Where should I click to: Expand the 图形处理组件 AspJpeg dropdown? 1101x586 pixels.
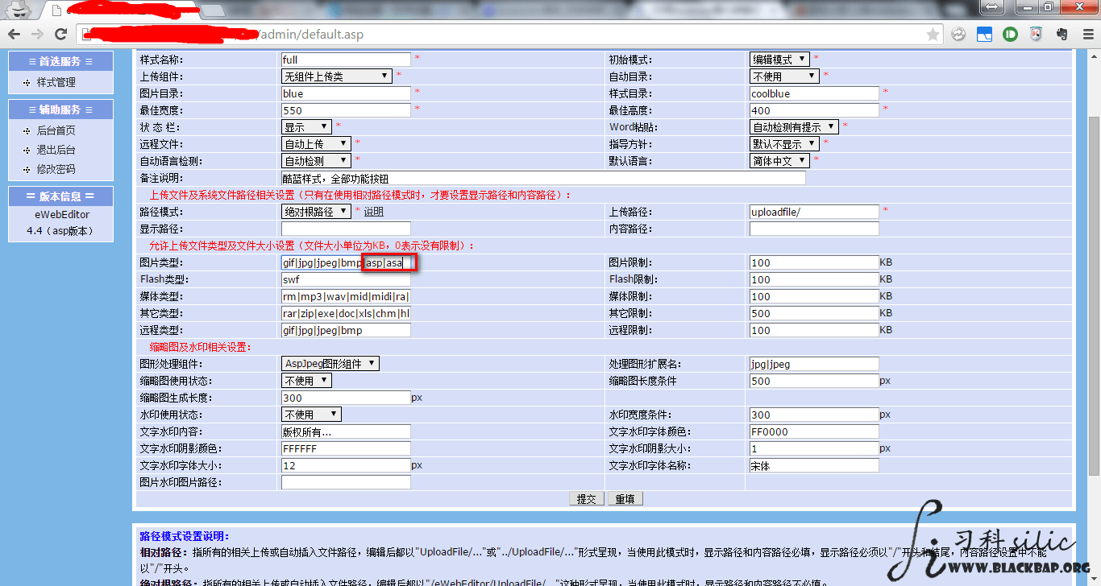[x=330, y=364]
